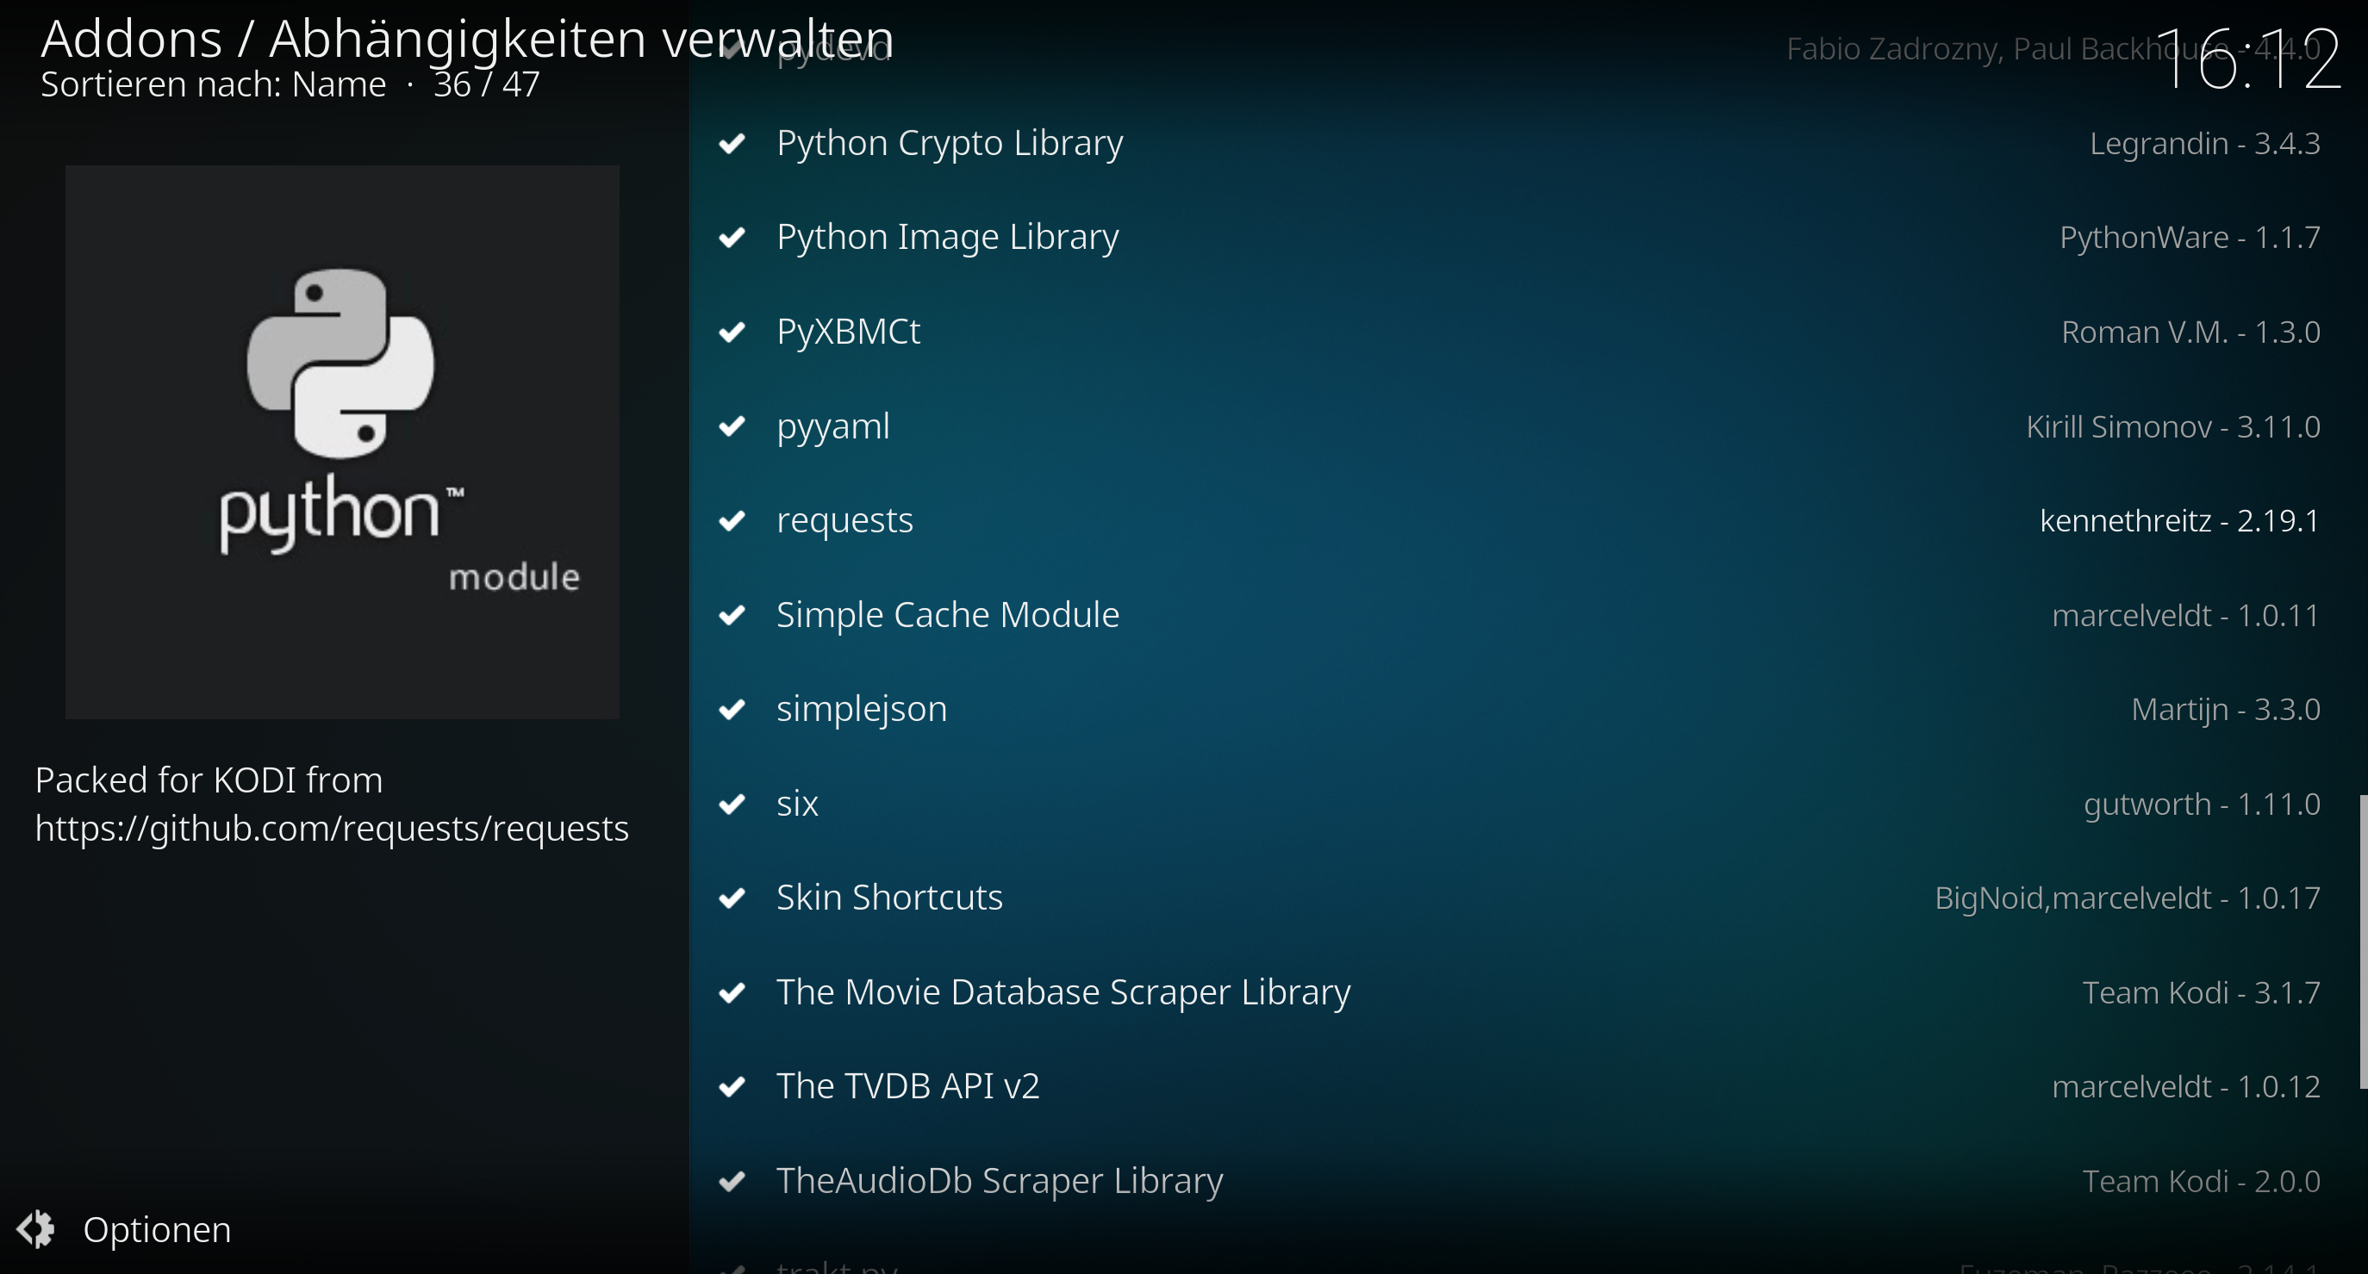The width and height of the screenshot is (2368, 1274).
Task: Select kennethreitz - 2.19.1 version label
Action: coord(2179,521)
